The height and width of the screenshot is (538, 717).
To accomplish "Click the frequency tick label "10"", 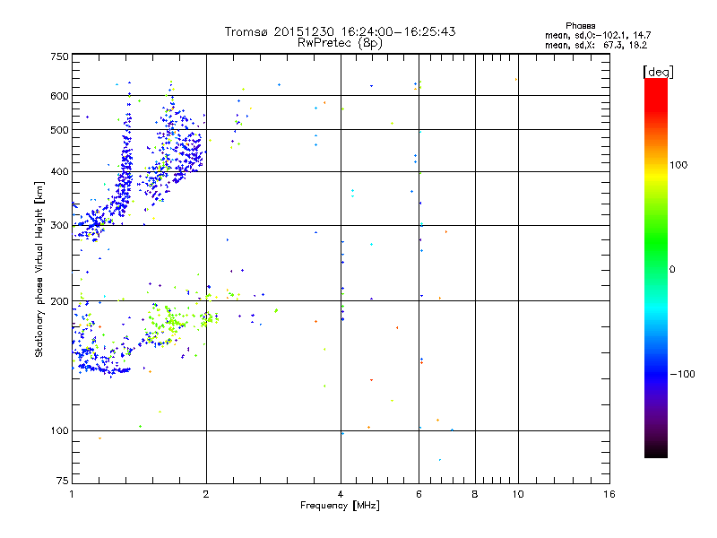I will coord(518,494).
